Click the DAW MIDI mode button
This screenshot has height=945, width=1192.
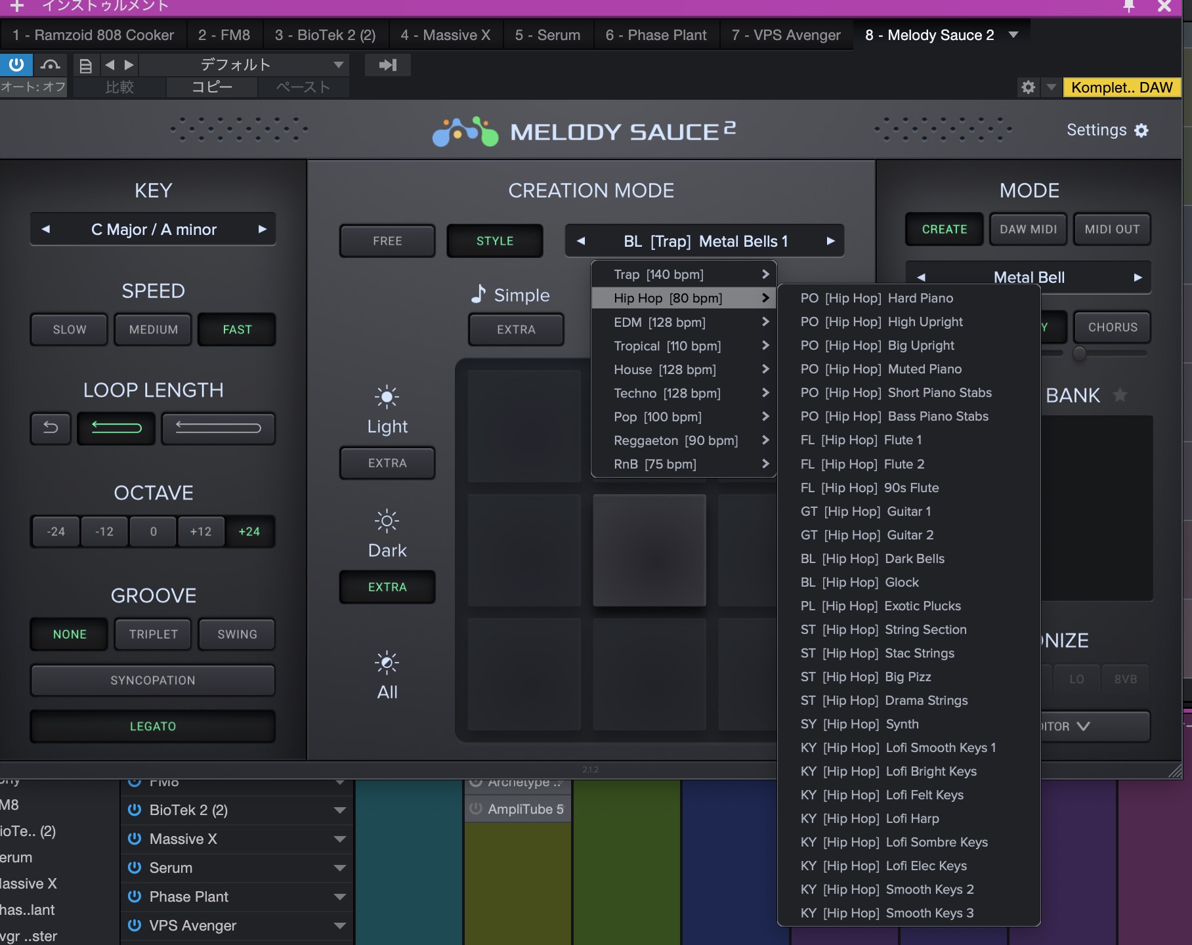point(1028,229)
